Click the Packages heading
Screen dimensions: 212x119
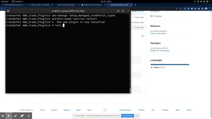(155, 43)
